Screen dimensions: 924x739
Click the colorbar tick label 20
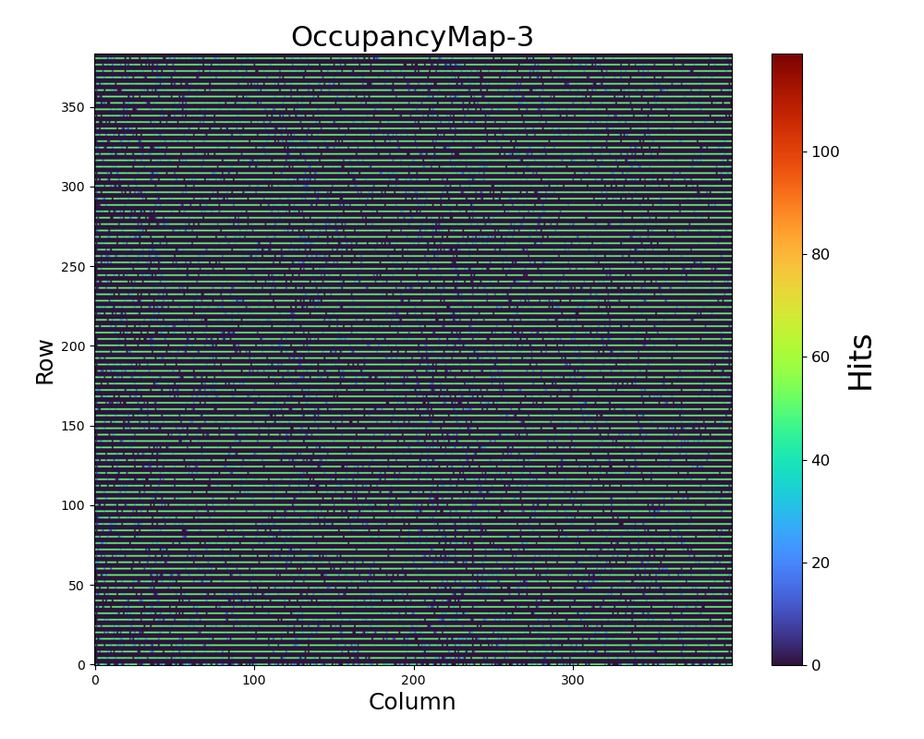click(821, 563)
